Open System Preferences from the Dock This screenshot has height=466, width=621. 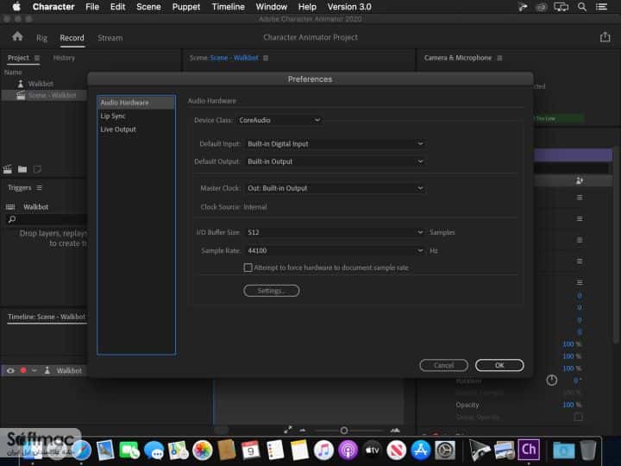coord(445,450)
